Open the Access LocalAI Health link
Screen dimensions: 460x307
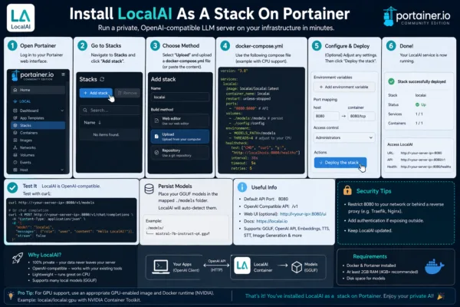(426, 167)
